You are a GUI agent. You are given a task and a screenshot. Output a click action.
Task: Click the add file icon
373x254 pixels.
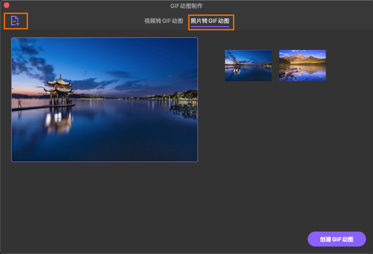(x=15, y=21)
